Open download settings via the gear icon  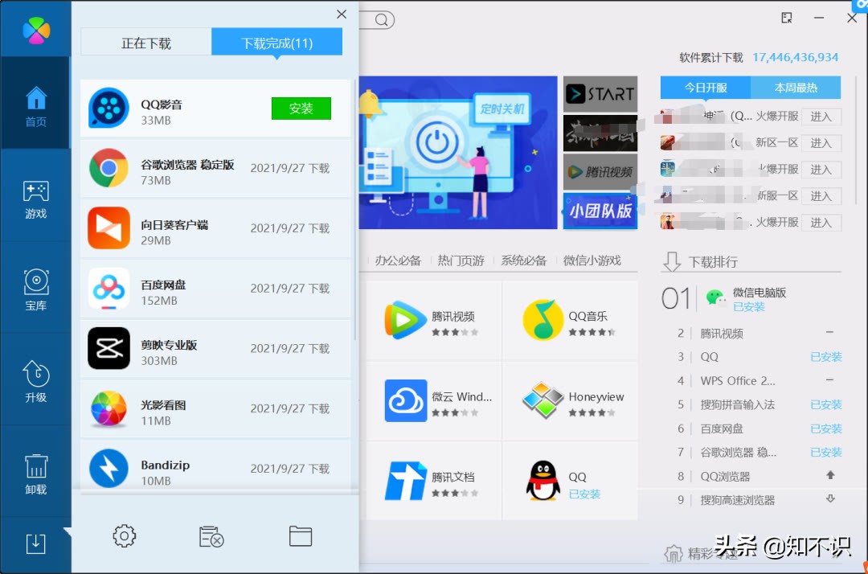pyautogui.click(x=124, y=535)
